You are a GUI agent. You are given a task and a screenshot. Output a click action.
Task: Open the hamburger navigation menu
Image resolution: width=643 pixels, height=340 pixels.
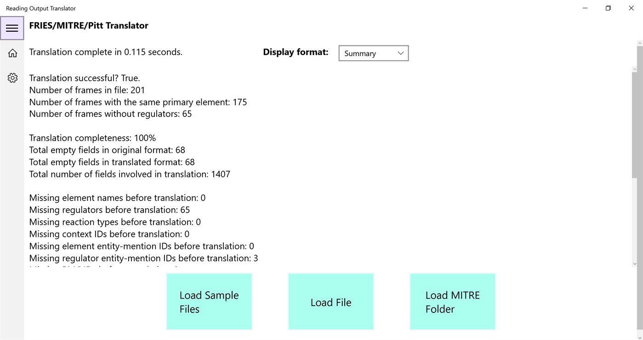point(12,28)
